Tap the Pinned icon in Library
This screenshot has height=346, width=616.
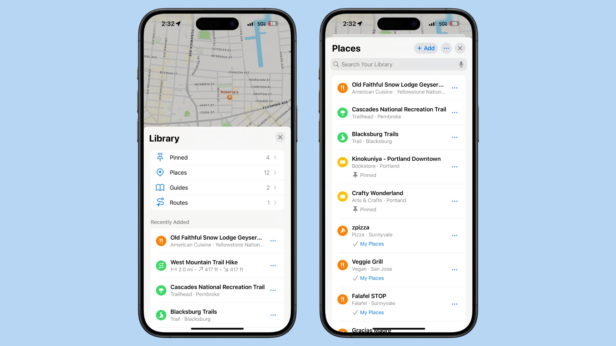160,157
